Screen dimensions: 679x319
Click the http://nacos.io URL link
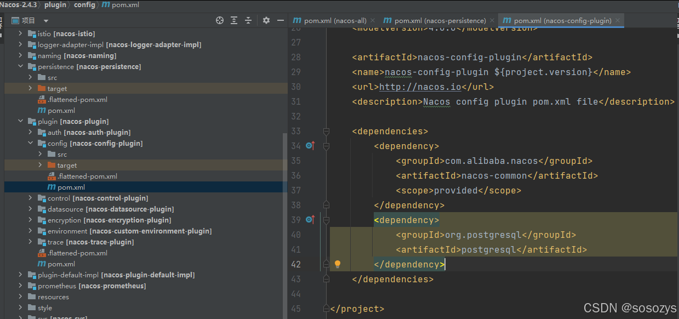420,87
